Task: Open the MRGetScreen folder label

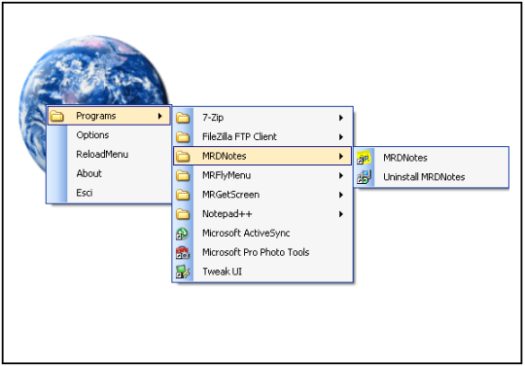Action: [230, 195]
